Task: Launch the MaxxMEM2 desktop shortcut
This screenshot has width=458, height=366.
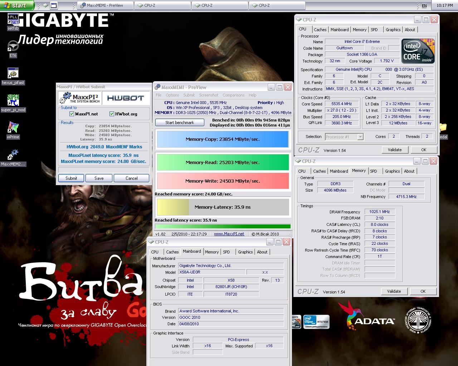Action: pos(13,157)
